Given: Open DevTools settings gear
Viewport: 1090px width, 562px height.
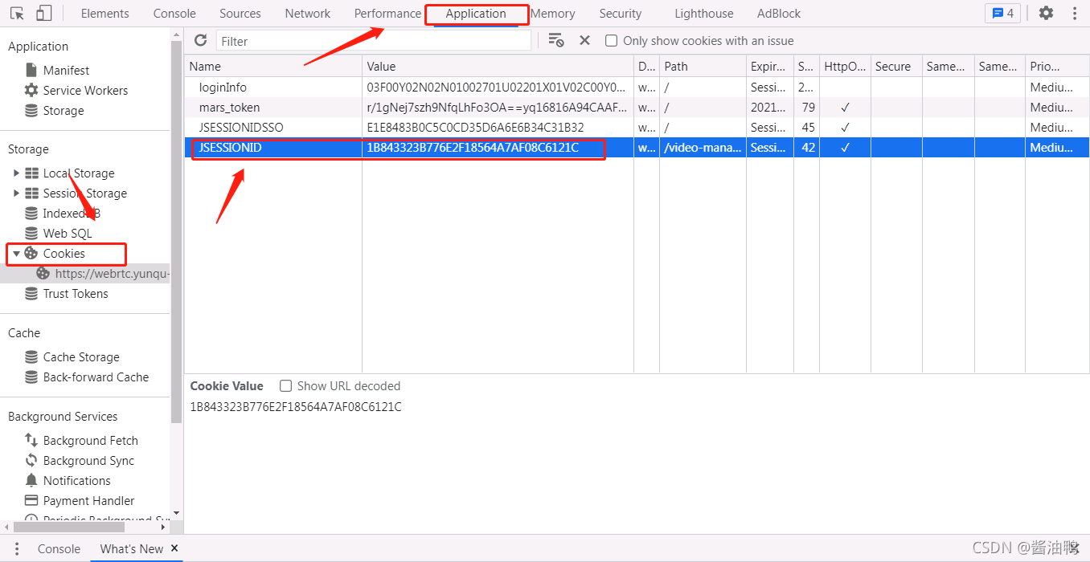Looking at the screenshot, I should tap(1046, 14).
